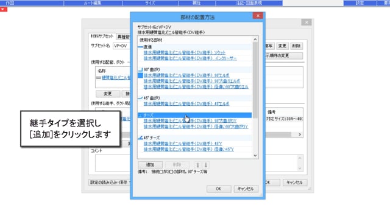Click the parts list scroll-down arrow
The width and height of the screenshot is (390, 219).
[x=255, y=156]
